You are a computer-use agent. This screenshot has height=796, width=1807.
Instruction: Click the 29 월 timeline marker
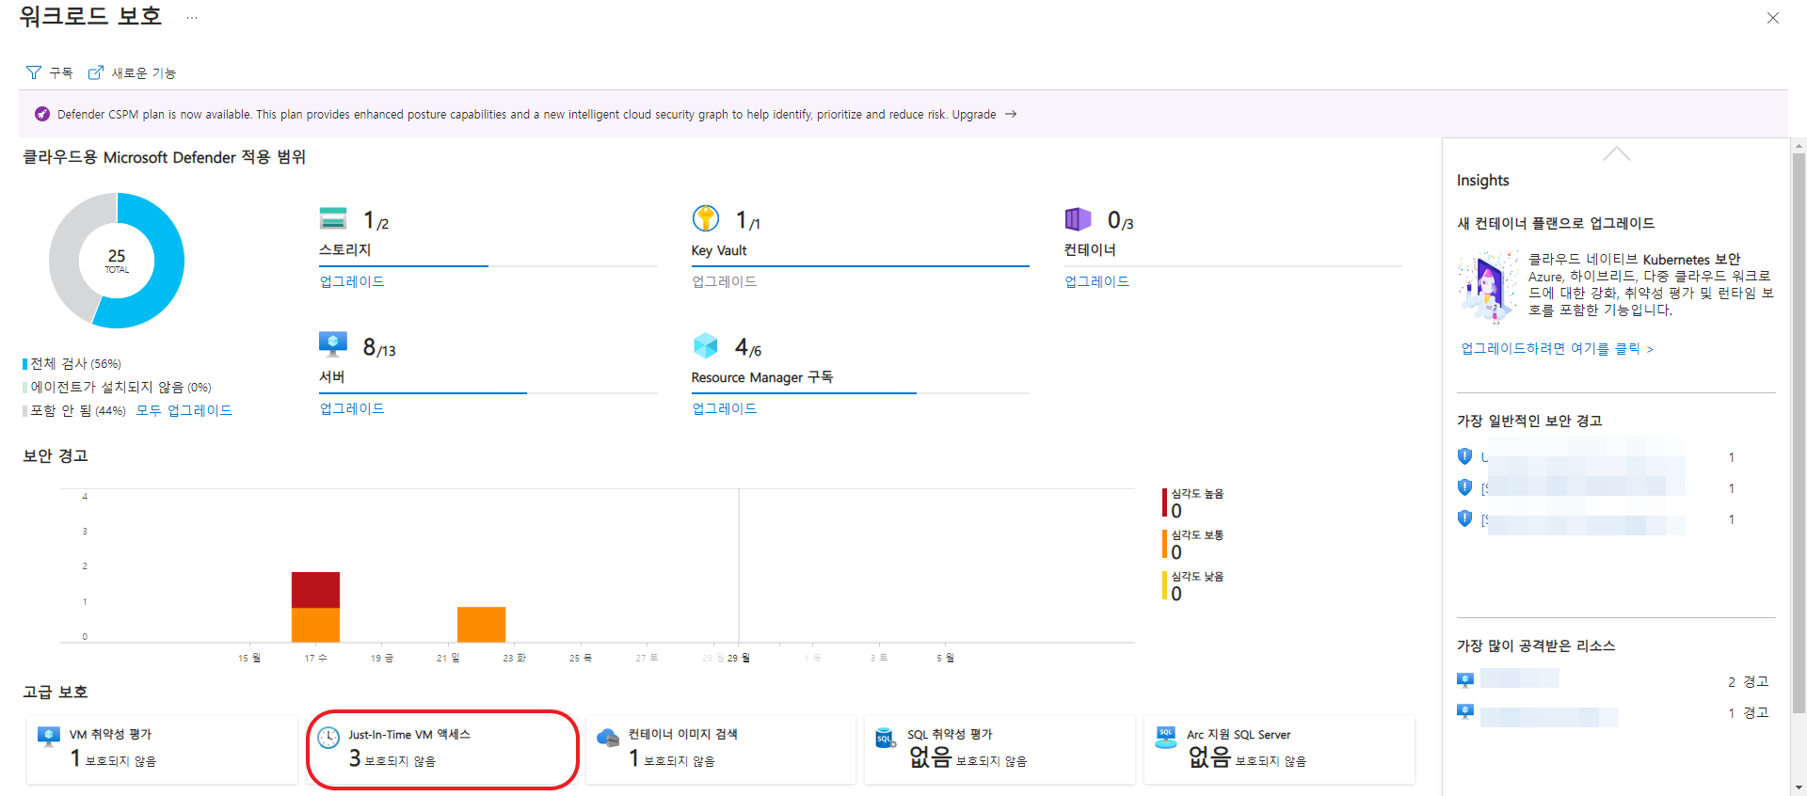pyautogui.click(x=738, y=658)
